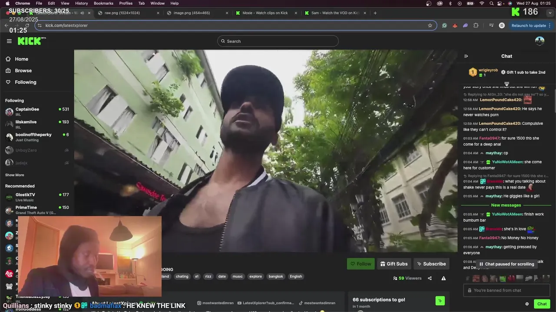
Task: Go back in browser history
Action: pyautogui.click(x=6, y=25)
